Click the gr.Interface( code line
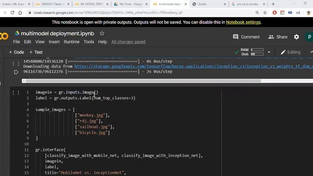The height and width of the screenshot is (176, 313). (x=50, y=150)
